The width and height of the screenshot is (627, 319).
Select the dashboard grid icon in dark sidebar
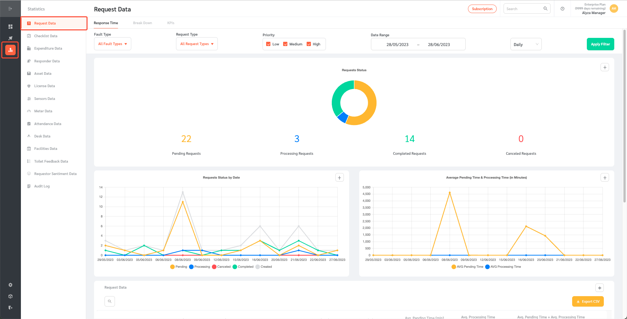point(10,26)
